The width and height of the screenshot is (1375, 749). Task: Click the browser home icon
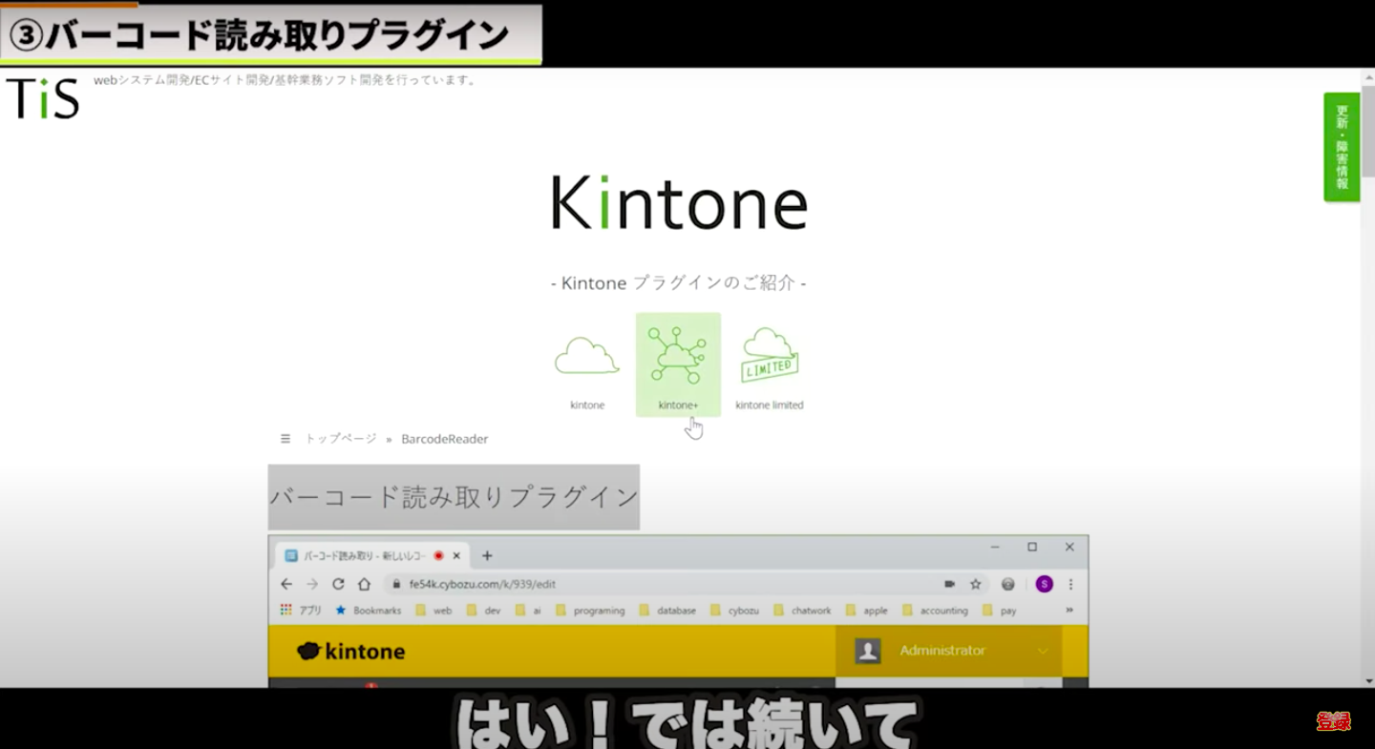[x=364, y=584]
